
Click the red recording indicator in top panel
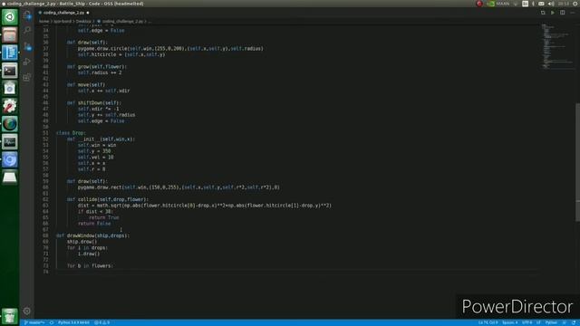tap(479, 4)
